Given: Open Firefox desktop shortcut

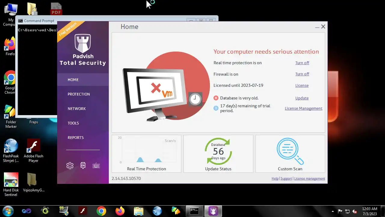Looking at the screenshot, I should (x=10, y=47).
